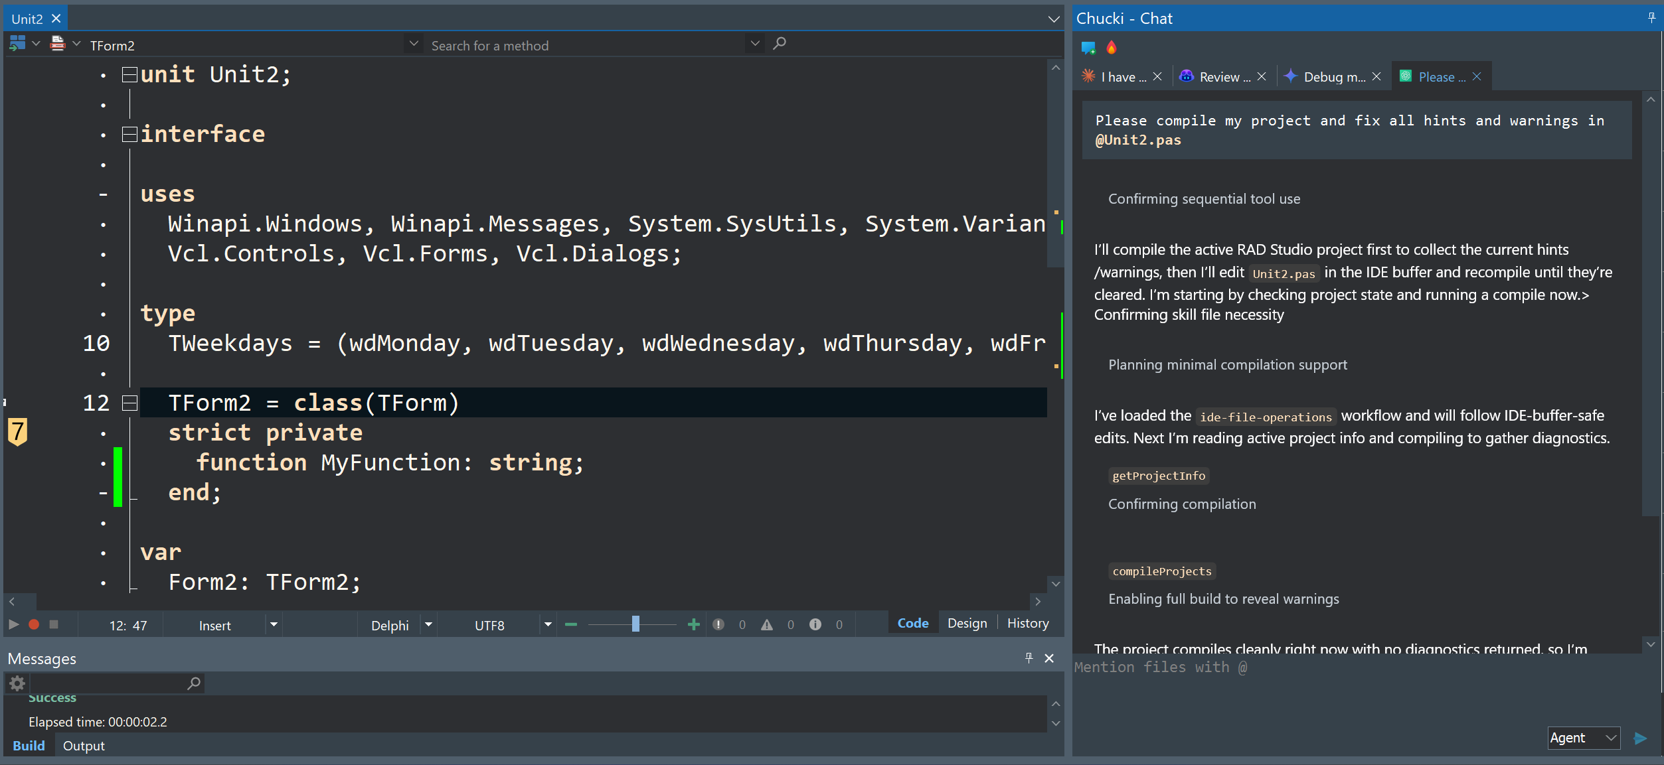Click the magnifier icon next to method search
The image size is (1664, 765).
pos(780,44)
